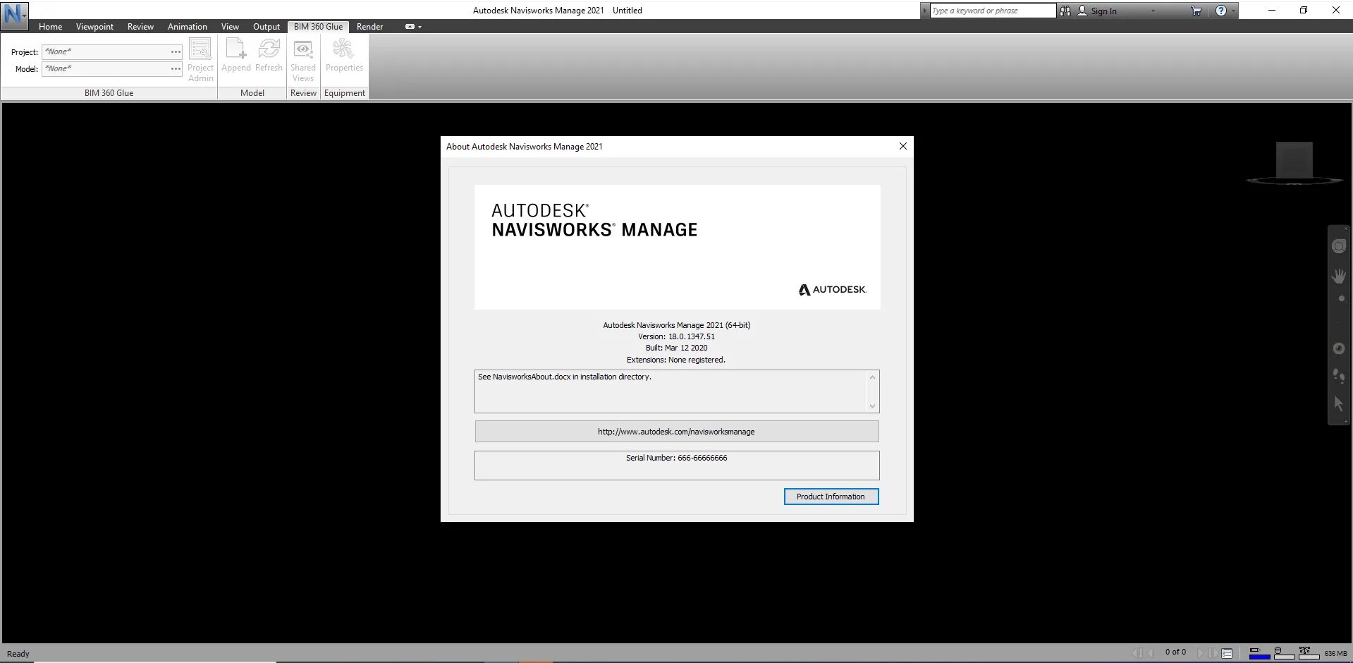Select the arrow Select tool
The height and width of the screenshot is (663, 1353).
(x=1338, y=404)
